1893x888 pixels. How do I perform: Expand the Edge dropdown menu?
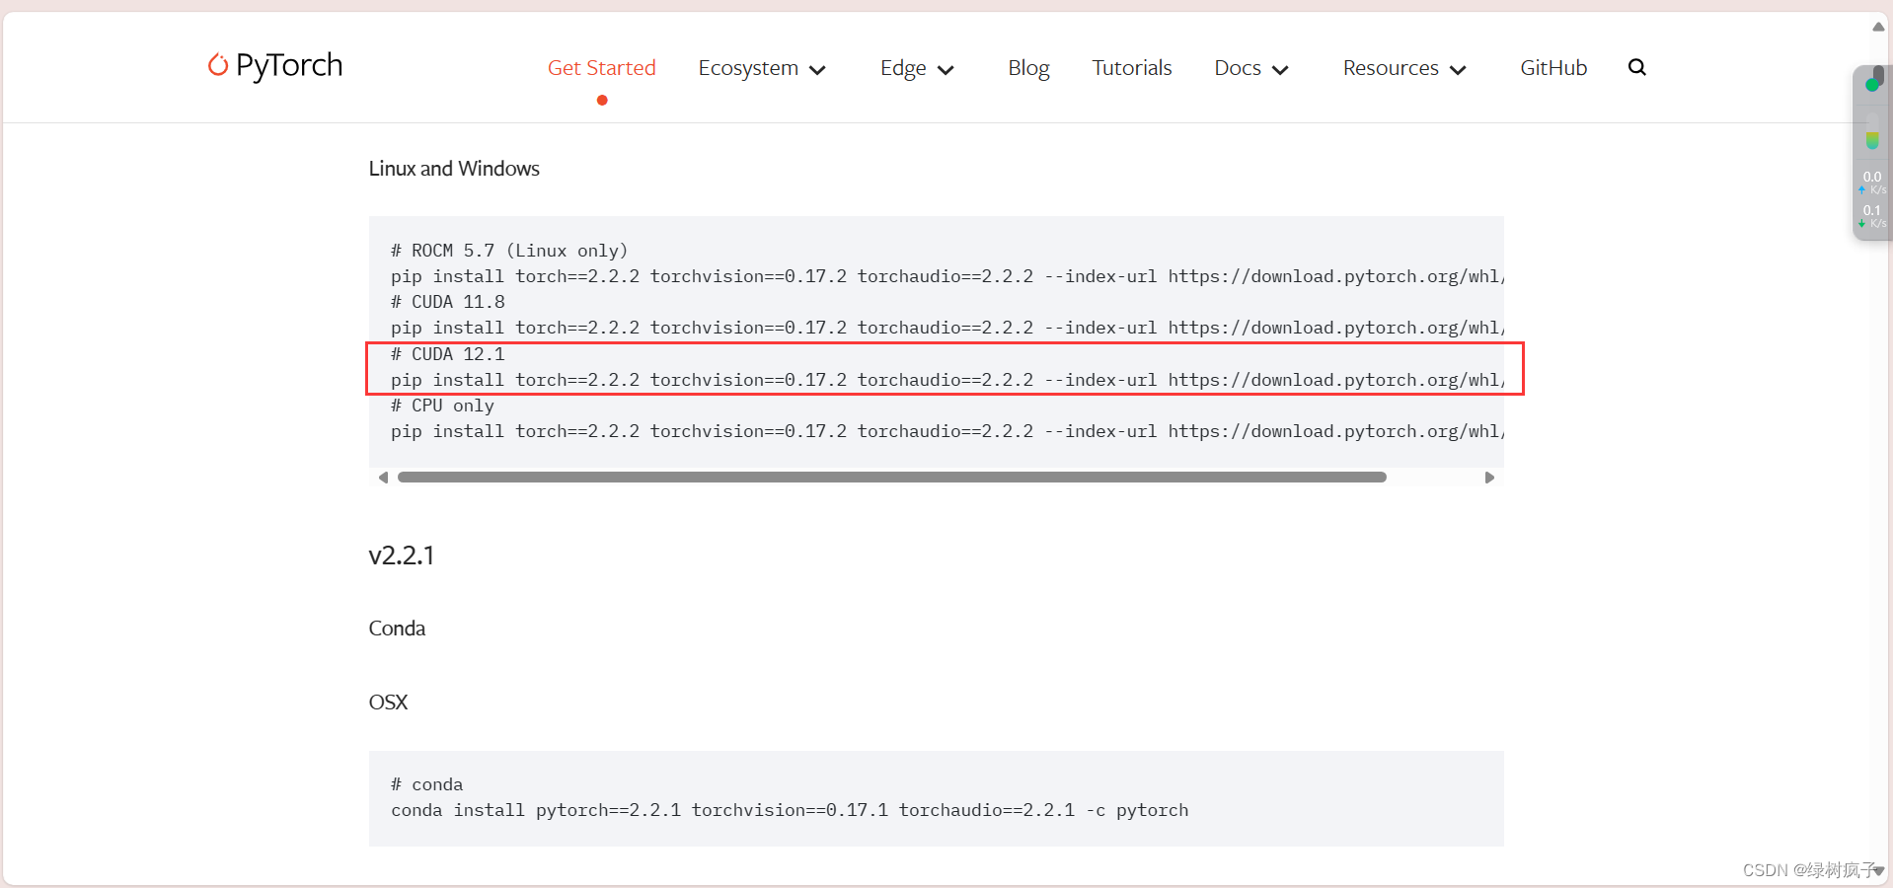(x=917, y=68)
